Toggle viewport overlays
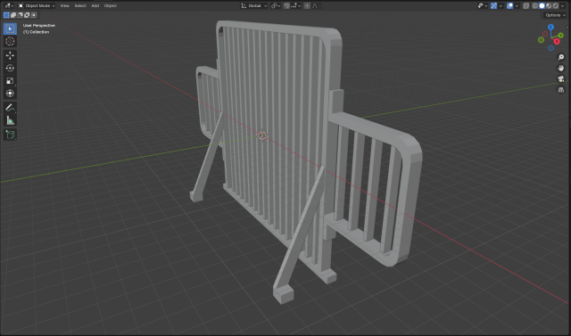Image resolution: width=571 pixels, height=336 pixels. (x=509, y=6)
